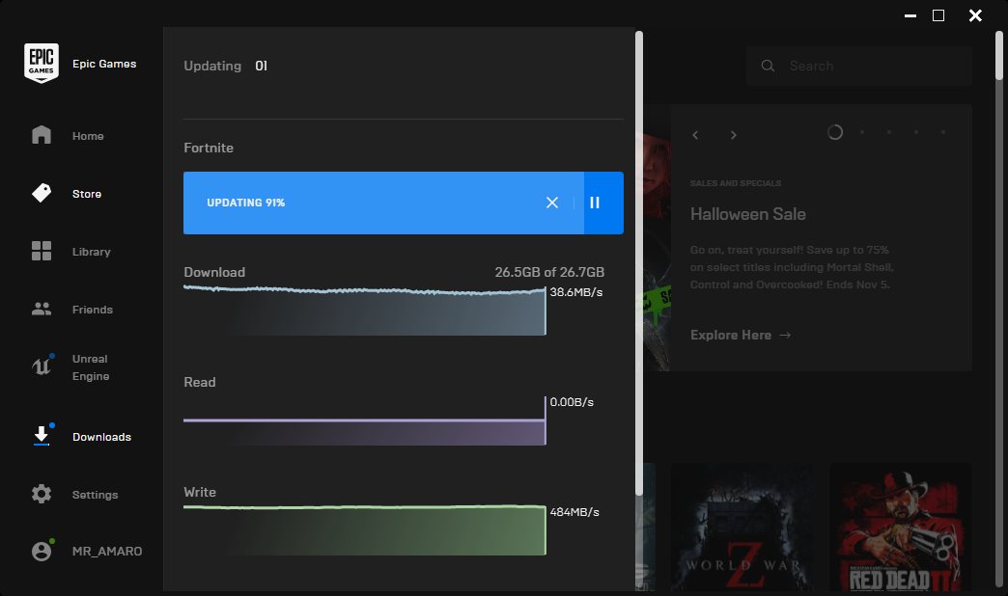The image size is (1008, 596).
Task: Open the World War Z thumbnail
Action: coord(742,527)
